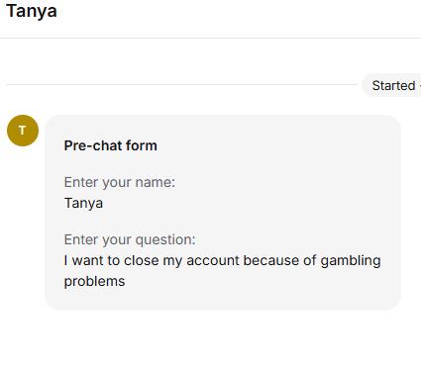This screenshot has width=421, height=367.
Task: Click the word problems in the message
Action: tap(94, 282)
